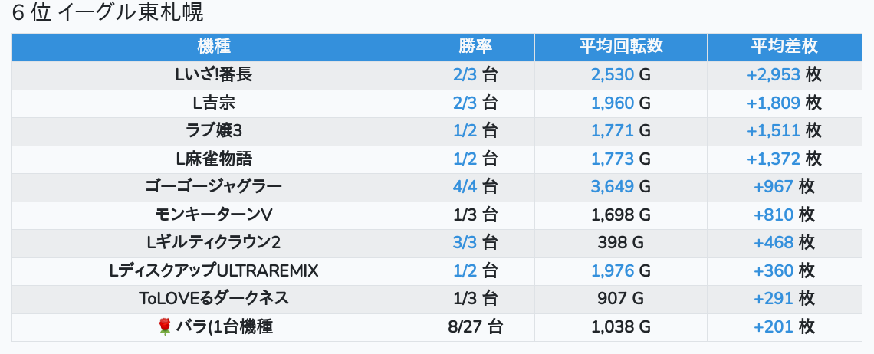Select the Lいざ!番長 machine name
Screen dimensions: 874x354
[x=214, y=74]
